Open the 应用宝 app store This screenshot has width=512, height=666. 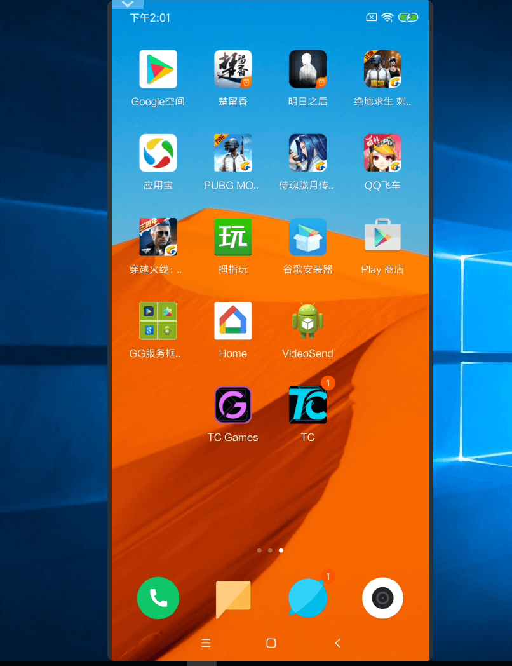(158, 153)
